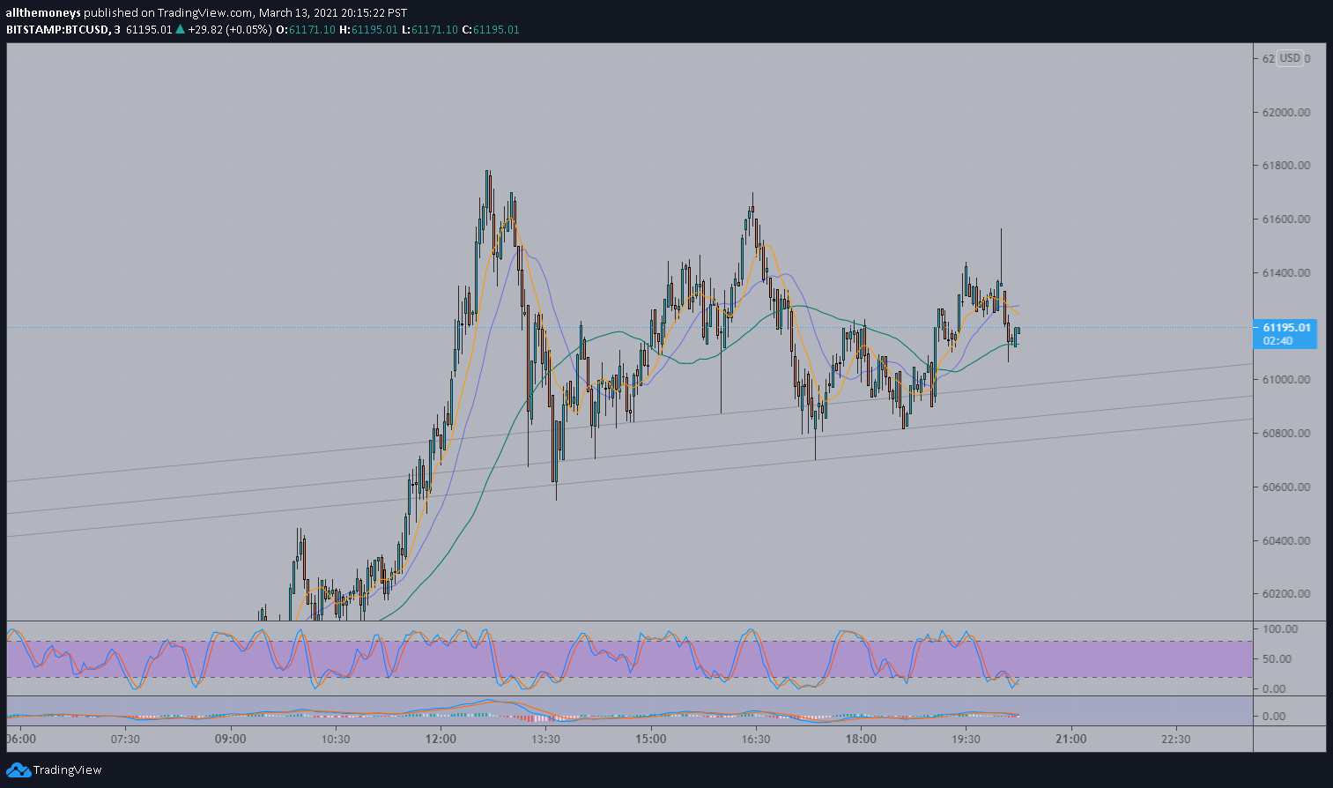Click the 09:00 time axis label
This screenshot has height=788, width=1333.
230,739
